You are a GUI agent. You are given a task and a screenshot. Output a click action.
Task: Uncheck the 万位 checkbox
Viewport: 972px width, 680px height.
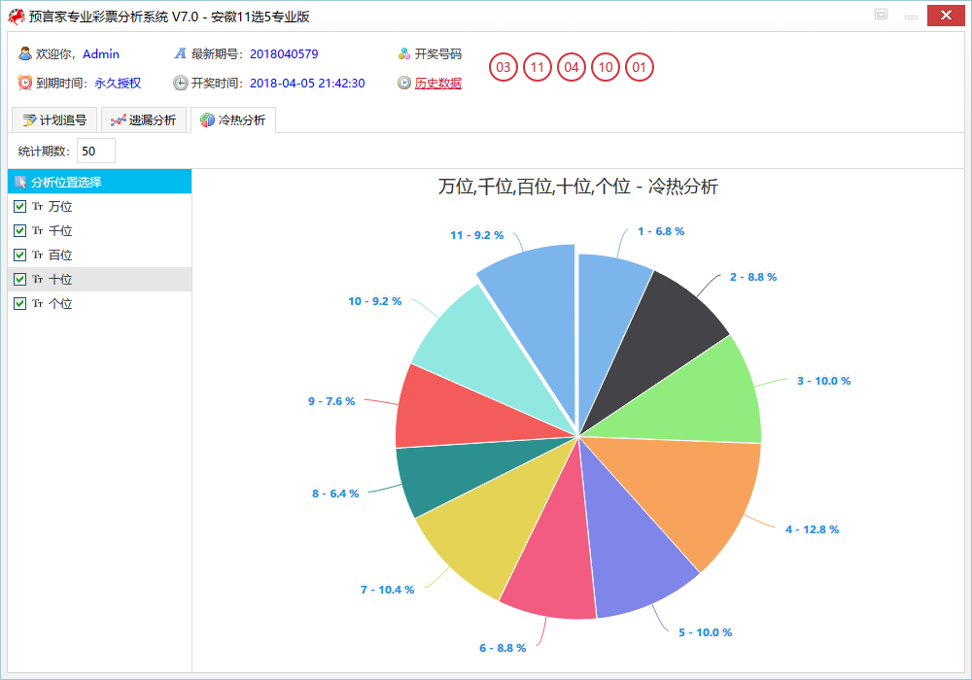(19, 206)
